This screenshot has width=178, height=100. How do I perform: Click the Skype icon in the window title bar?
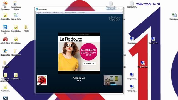click(37, 9)
